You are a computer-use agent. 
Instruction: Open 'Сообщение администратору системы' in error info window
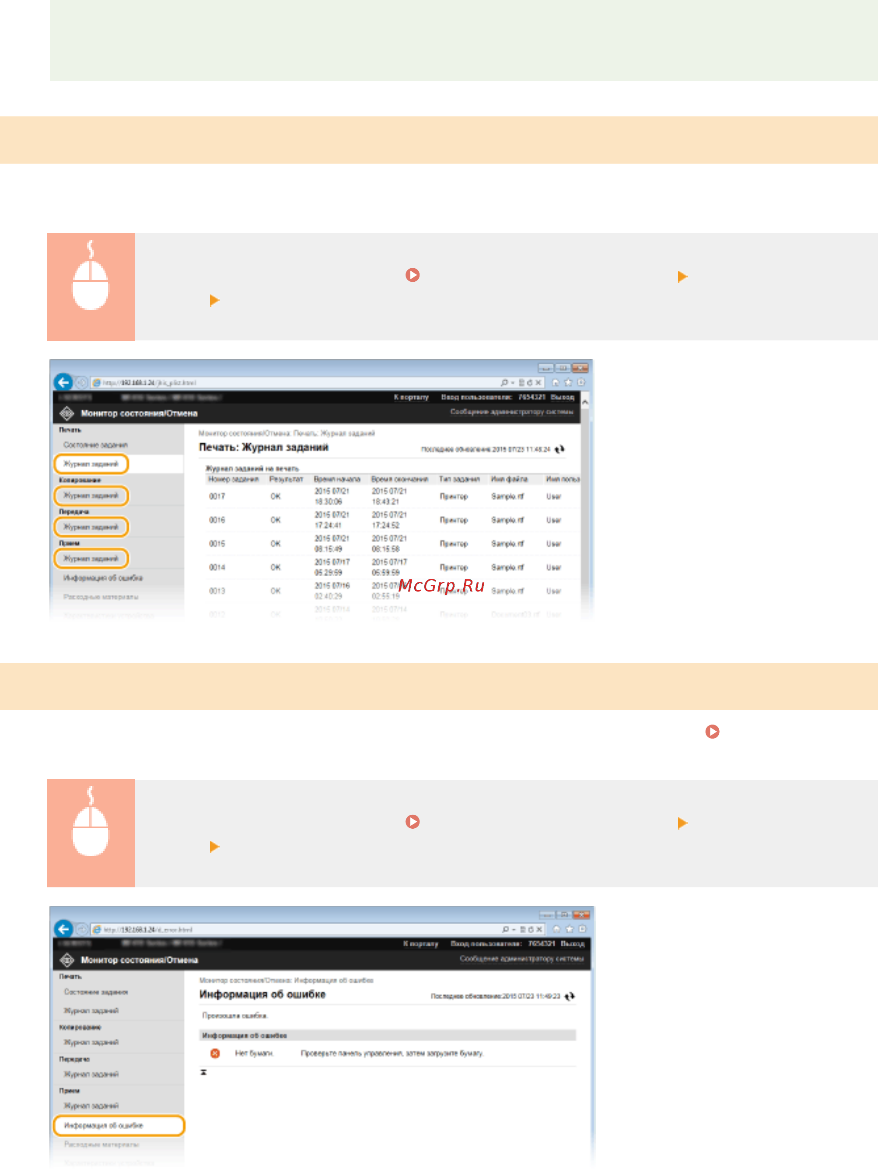click(x=521, y=958)
